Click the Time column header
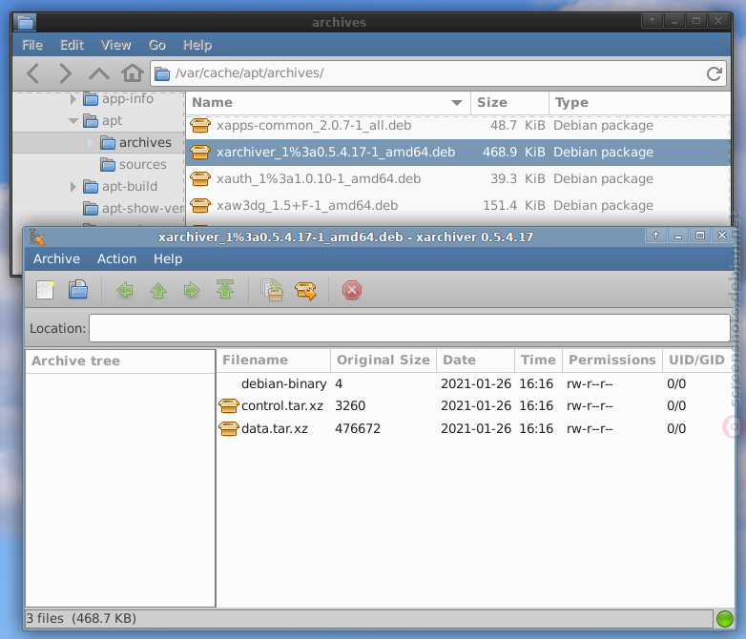 coord(539,361)
